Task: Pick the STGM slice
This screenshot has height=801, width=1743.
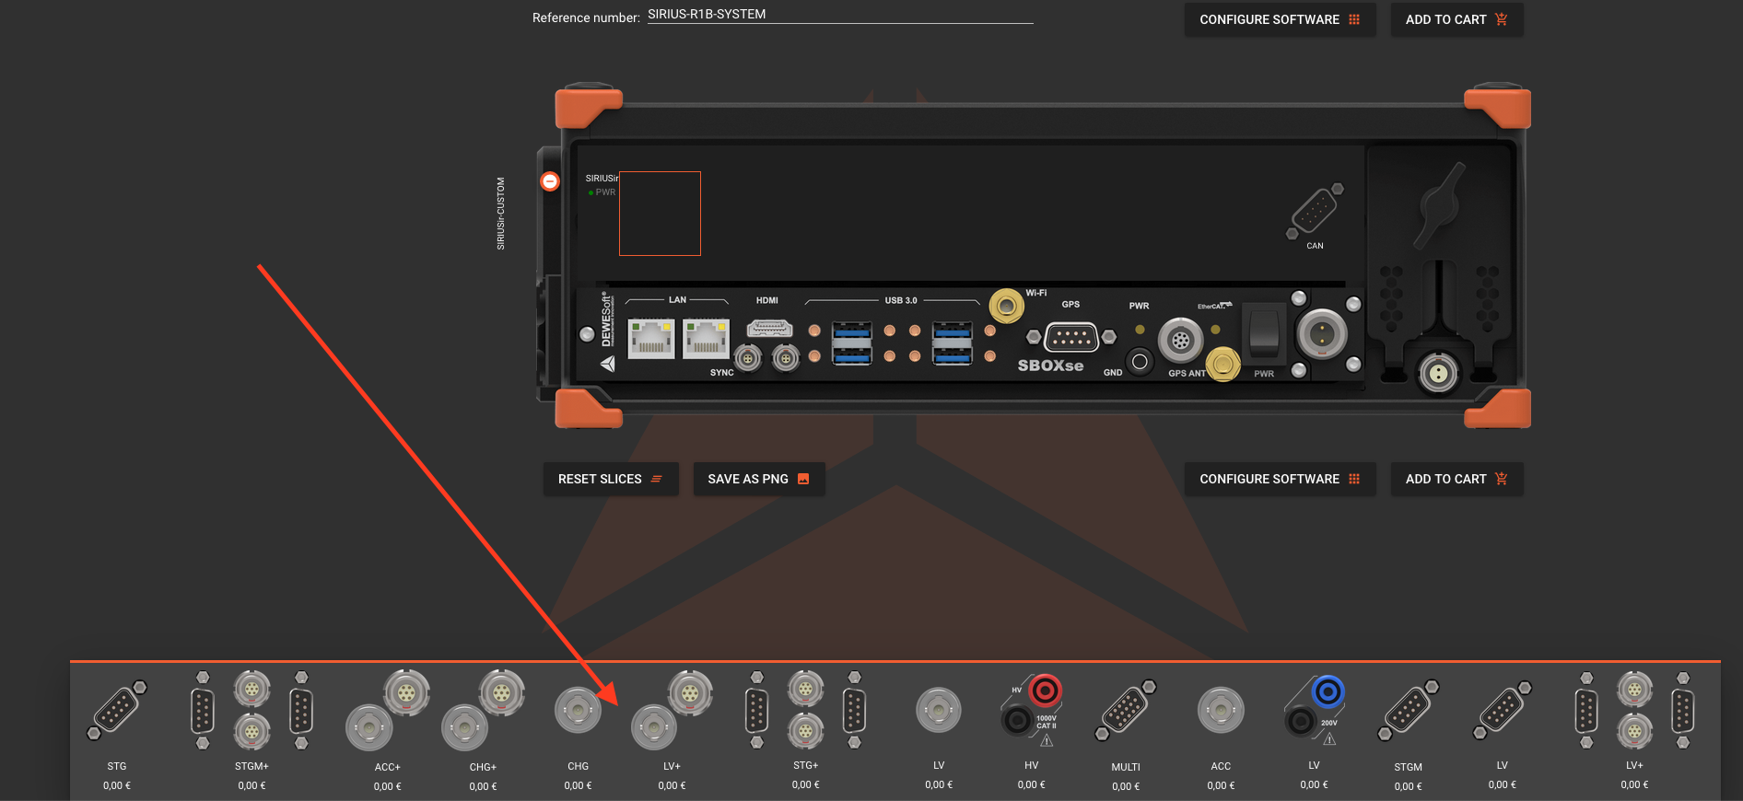Action: (x=1409, y=710)
